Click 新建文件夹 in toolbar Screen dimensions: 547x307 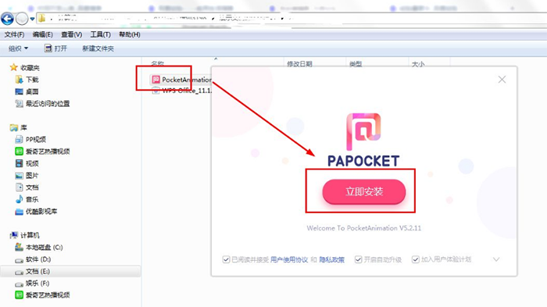click(x=98, y=48)
